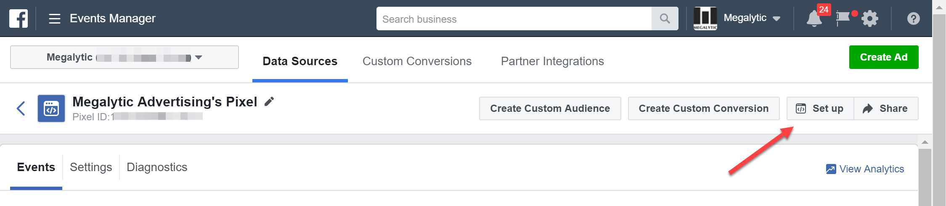Click the Facebook logo icon
The image size is (946, 206).
pyautogui.click(x=19, y=18)
